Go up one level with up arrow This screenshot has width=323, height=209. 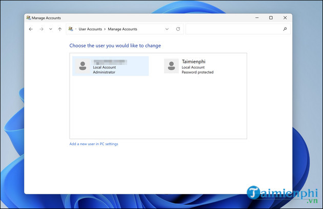pos(60,29)
